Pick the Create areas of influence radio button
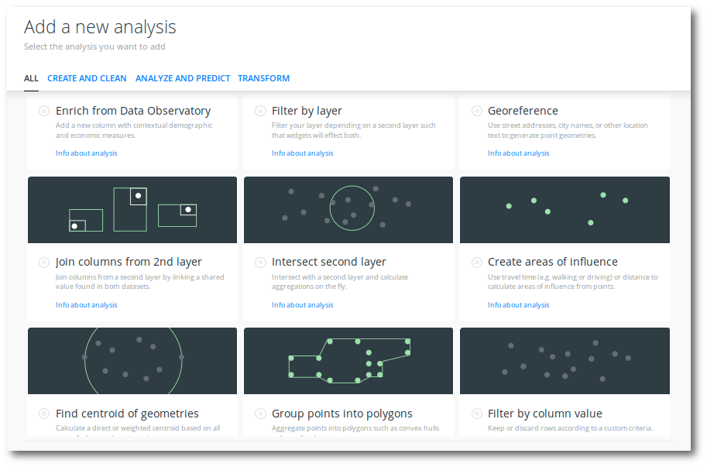The width and height of the screenshot is (707, 467). [476, 263]
